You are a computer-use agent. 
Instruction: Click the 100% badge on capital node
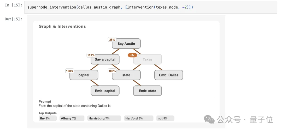coord(70,71)
